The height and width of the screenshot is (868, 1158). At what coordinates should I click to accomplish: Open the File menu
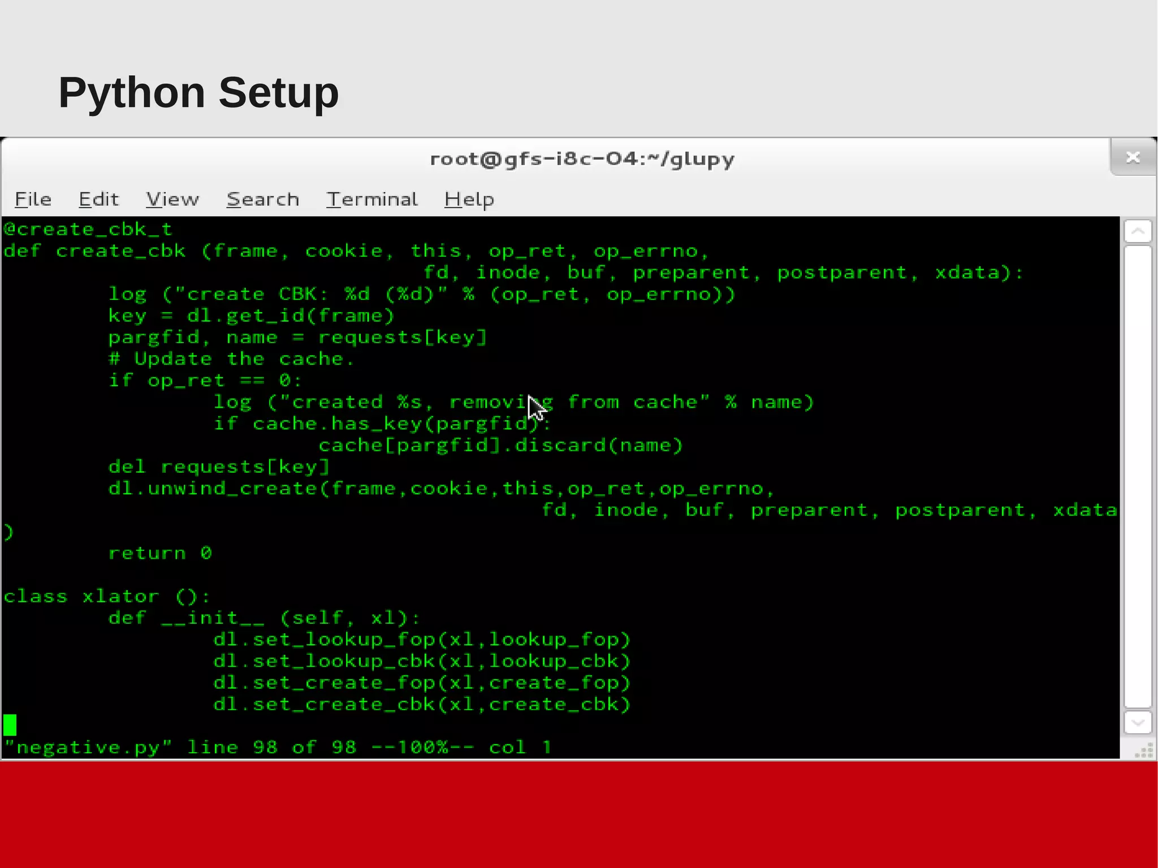[x=33, y=199]
